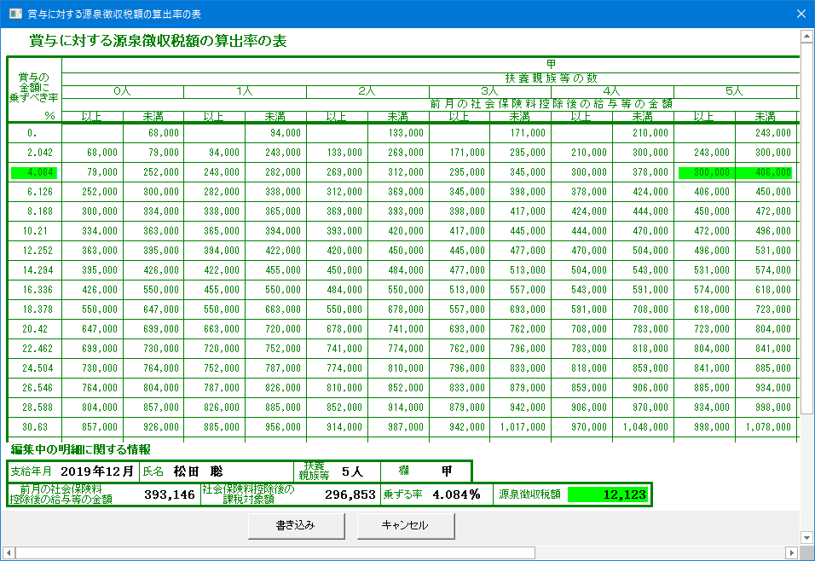
Task: Click the 10.21 rate row label
Action: [35, 231]
